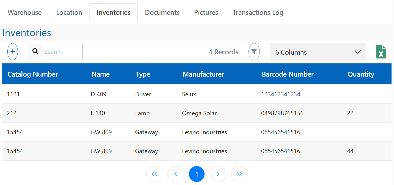Sort by Quantity column header
Screen dimensions: 394x185
[x=361, y=74]
